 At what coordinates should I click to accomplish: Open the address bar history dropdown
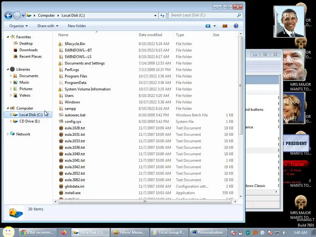click(155, 15)
